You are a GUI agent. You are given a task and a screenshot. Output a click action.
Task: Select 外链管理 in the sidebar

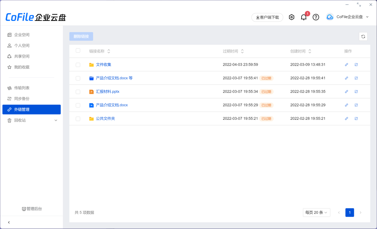click(x=31, y=110)
